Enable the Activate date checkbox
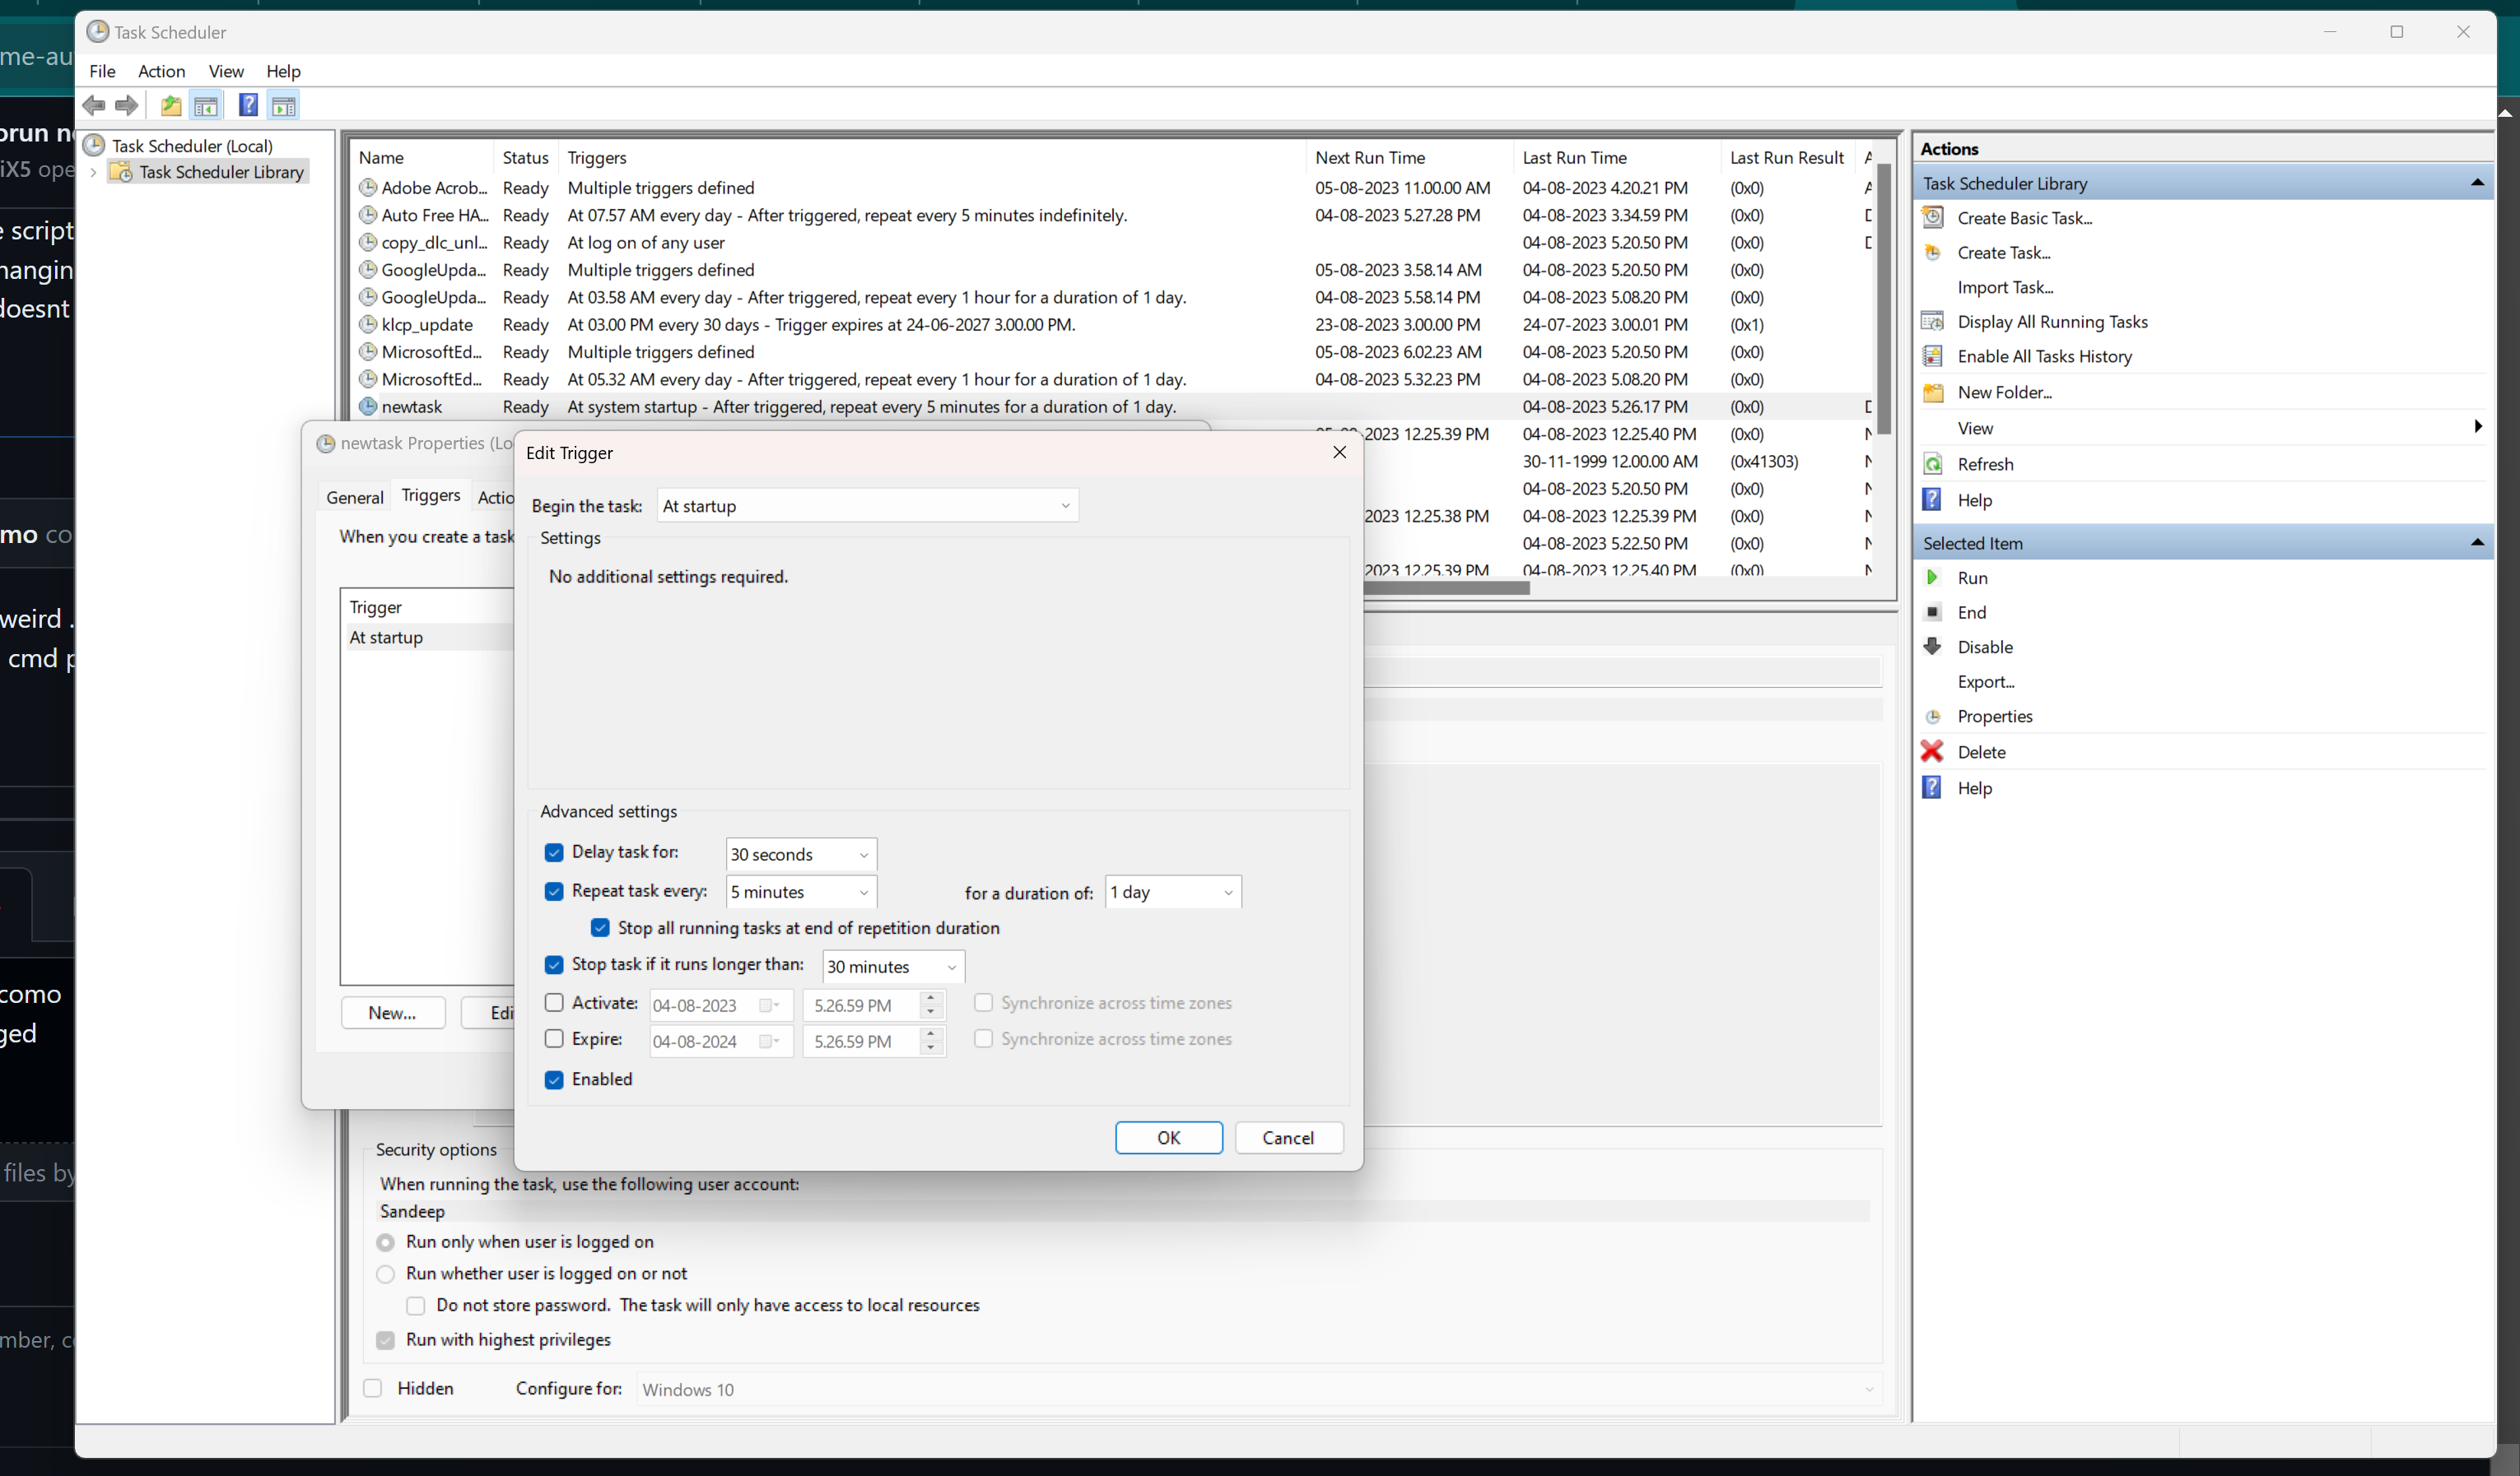 click(x=554, y=1002)
